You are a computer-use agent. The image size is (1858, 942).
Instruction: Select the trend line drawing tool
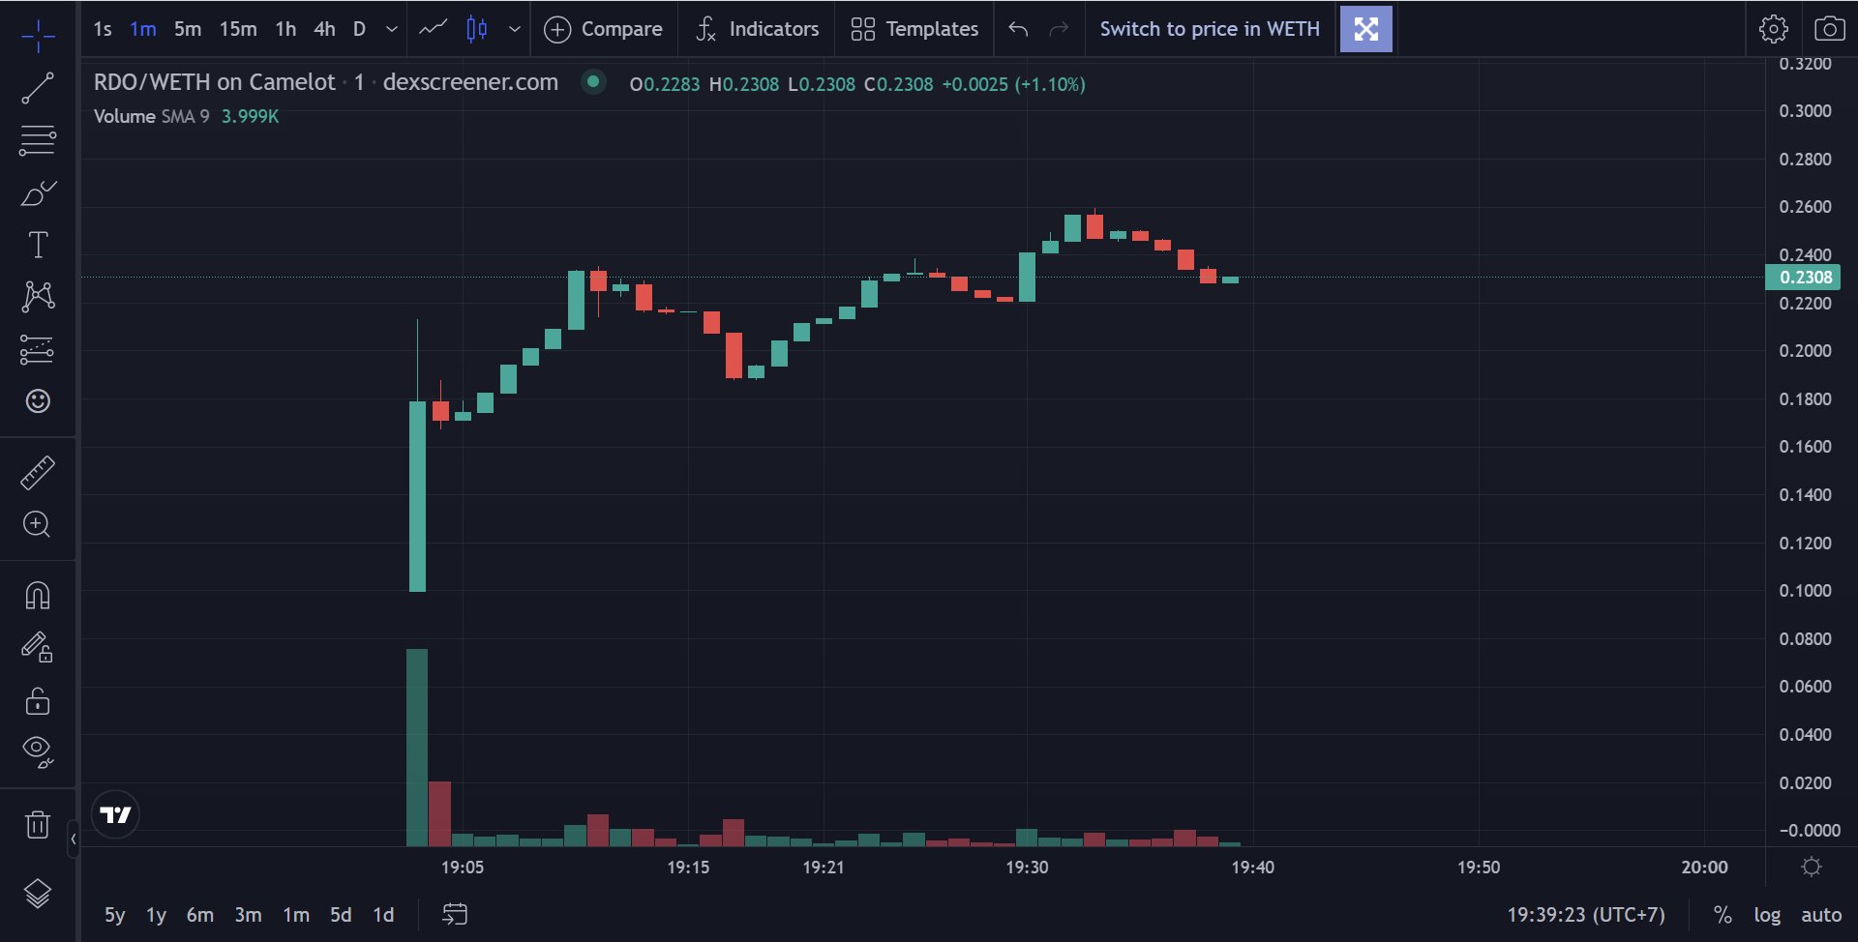[x=37, y=87]
